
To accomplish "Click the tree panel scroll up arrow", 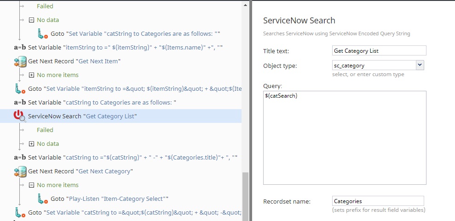I will coord(246,5).
